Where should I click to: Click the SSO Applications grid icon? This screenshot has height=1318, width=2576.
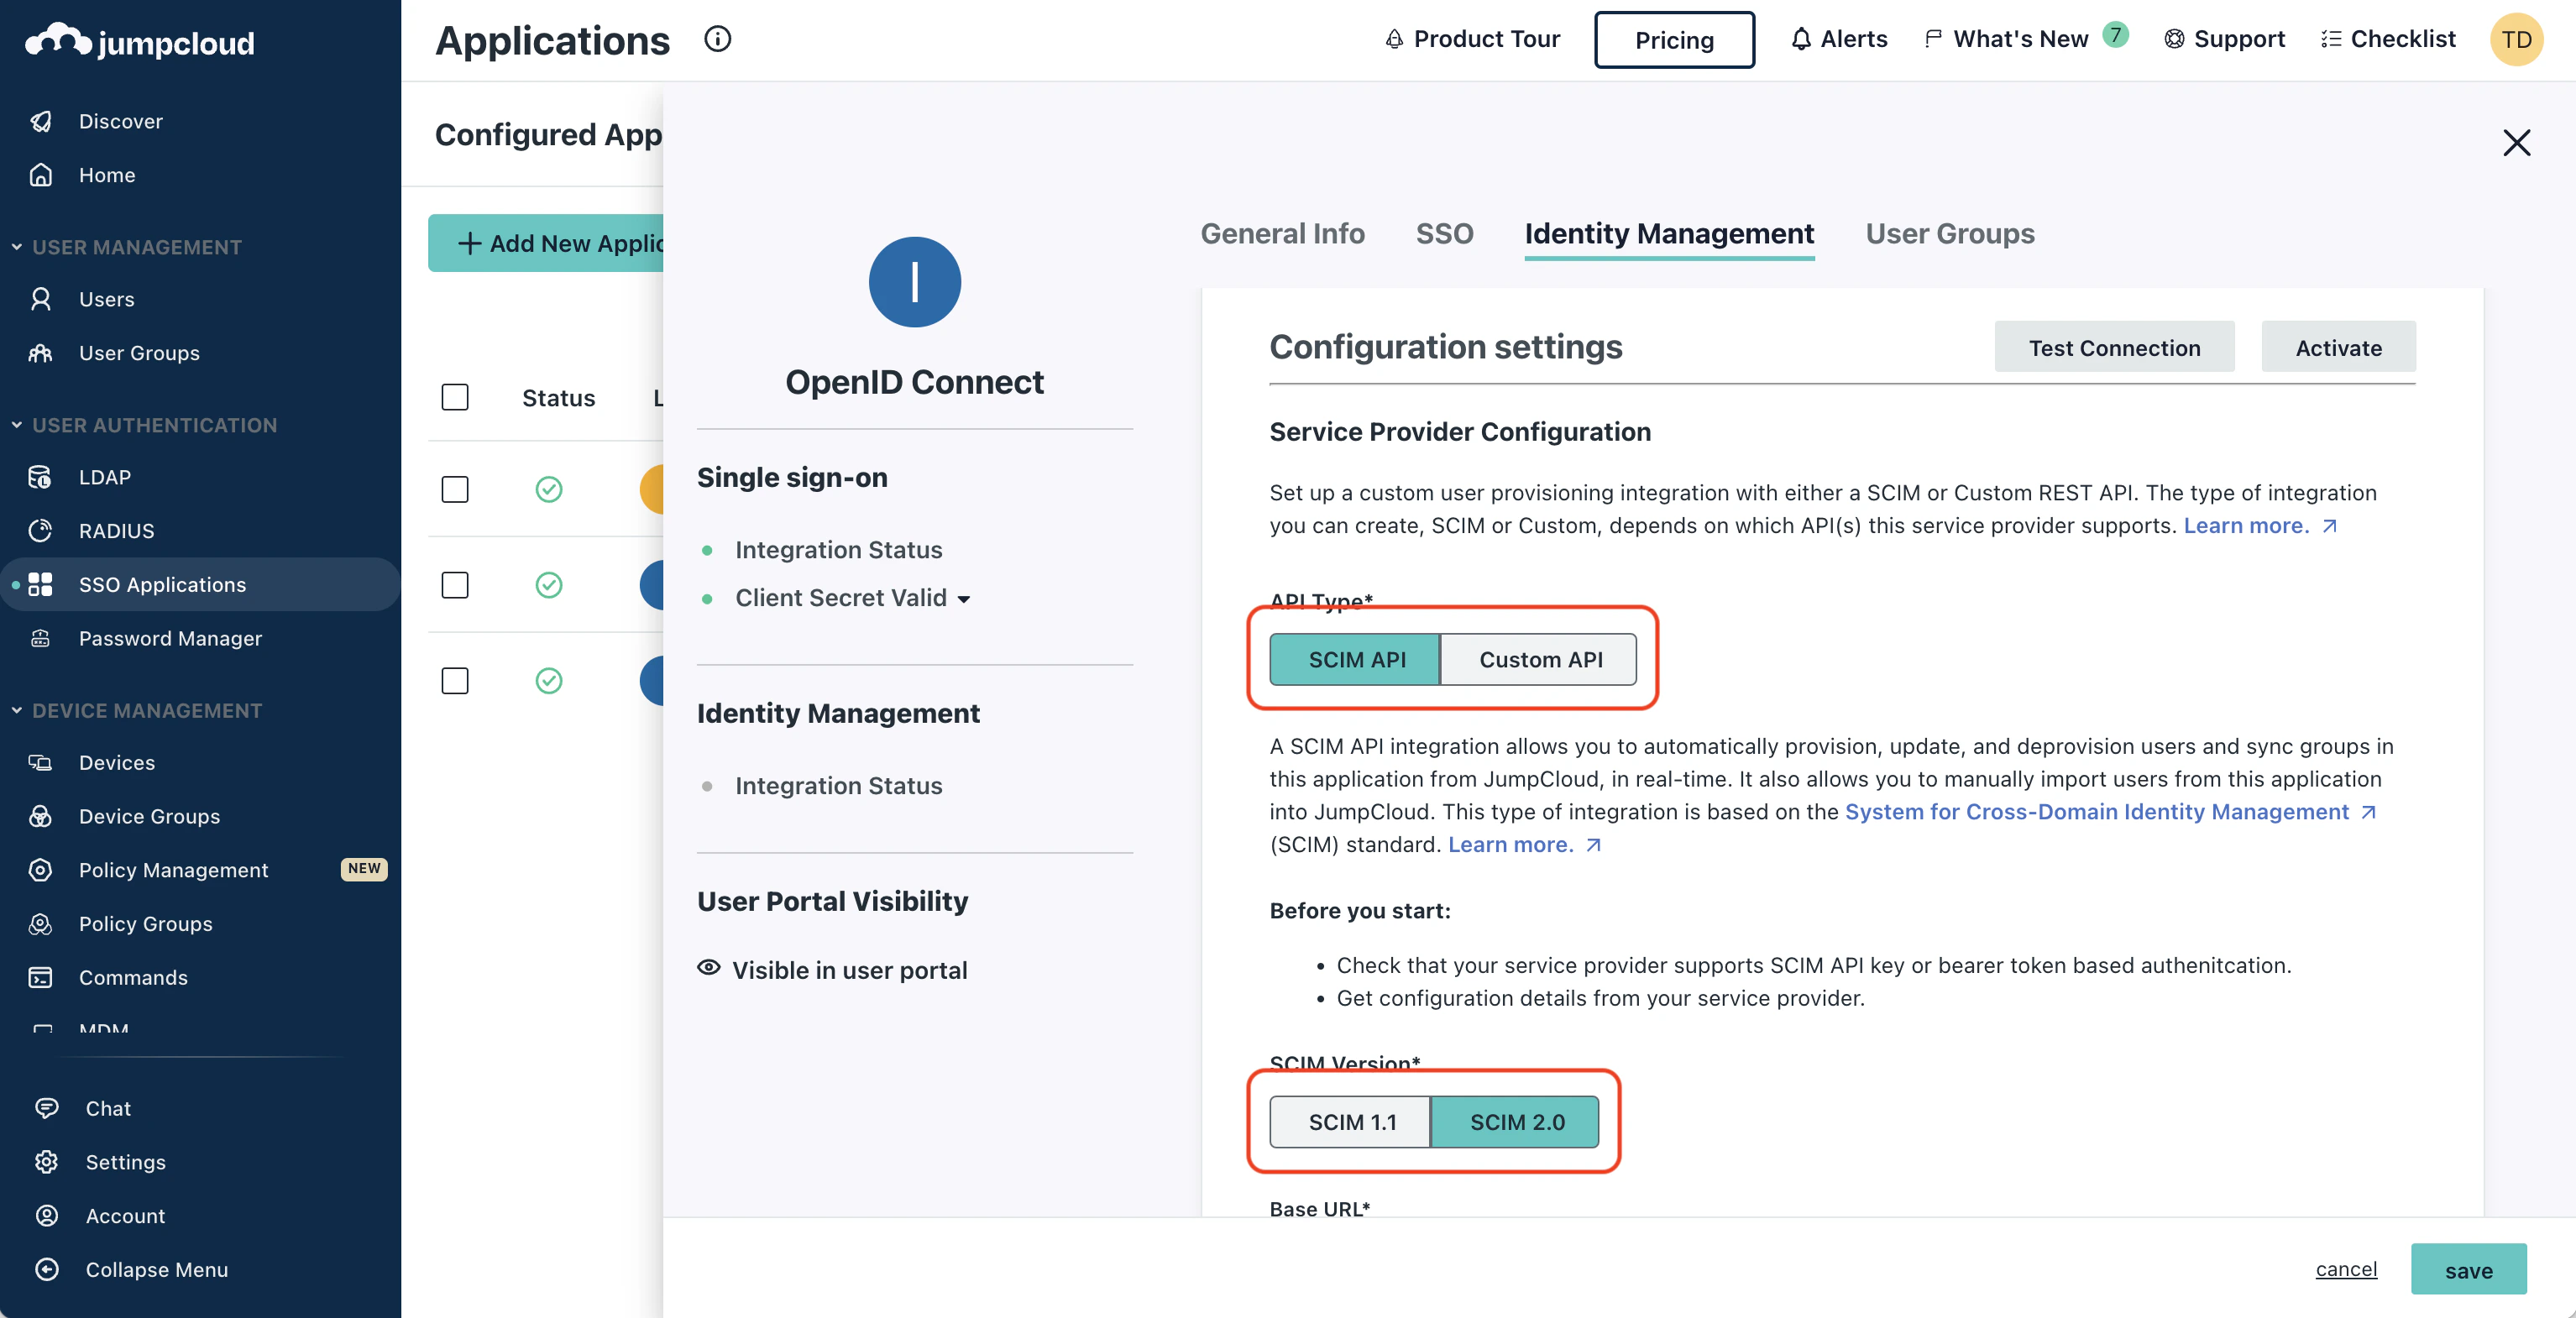(x=41, y=585)
